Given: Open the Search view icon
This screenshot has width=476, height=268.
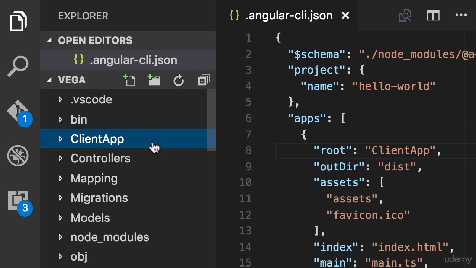Looking at the screenshot, I should (18, 67).
